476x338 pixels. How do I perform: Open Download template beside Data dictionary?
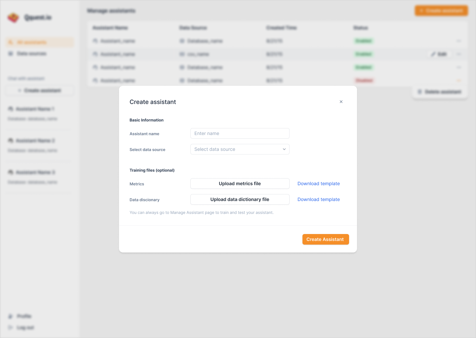[x=318, y=199]
